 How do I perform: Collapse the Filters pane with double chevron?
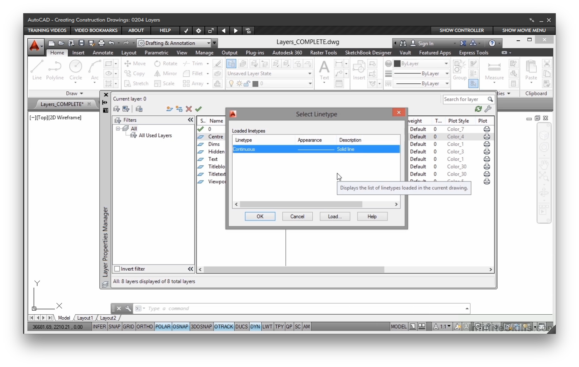tap(191, 120)
